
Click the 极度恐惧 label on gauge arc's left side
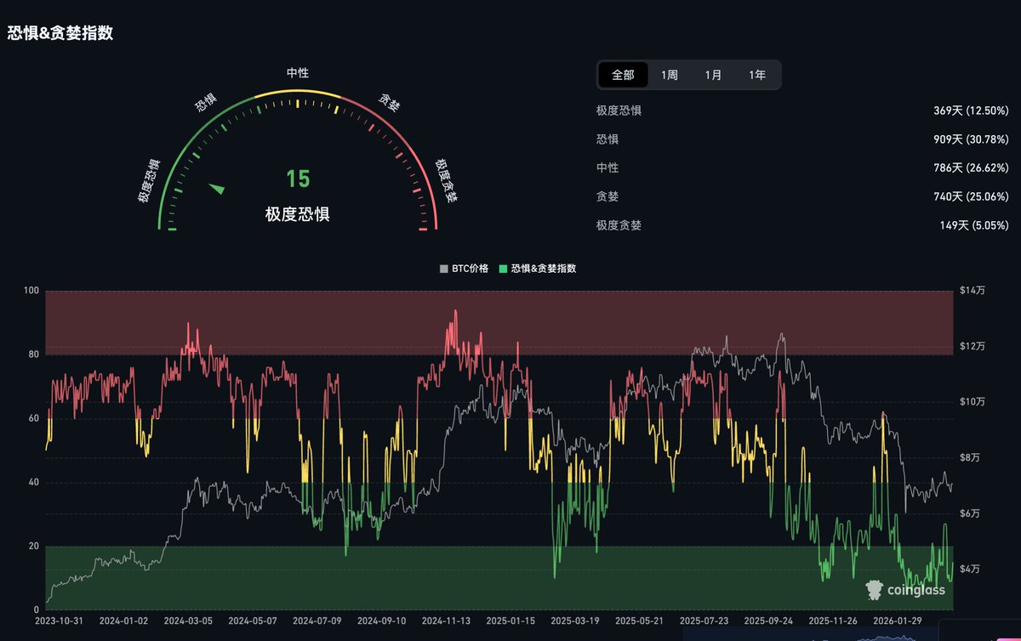click(148, 180)
